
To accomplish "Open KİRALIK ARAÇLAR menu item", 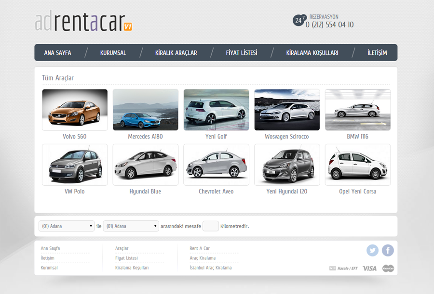I will tap(176, 52).
